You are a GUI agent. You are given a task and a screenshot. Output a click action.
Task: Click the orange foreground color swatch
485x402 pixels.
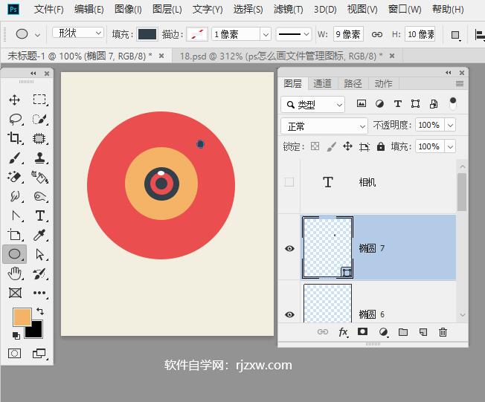(22, 317)
